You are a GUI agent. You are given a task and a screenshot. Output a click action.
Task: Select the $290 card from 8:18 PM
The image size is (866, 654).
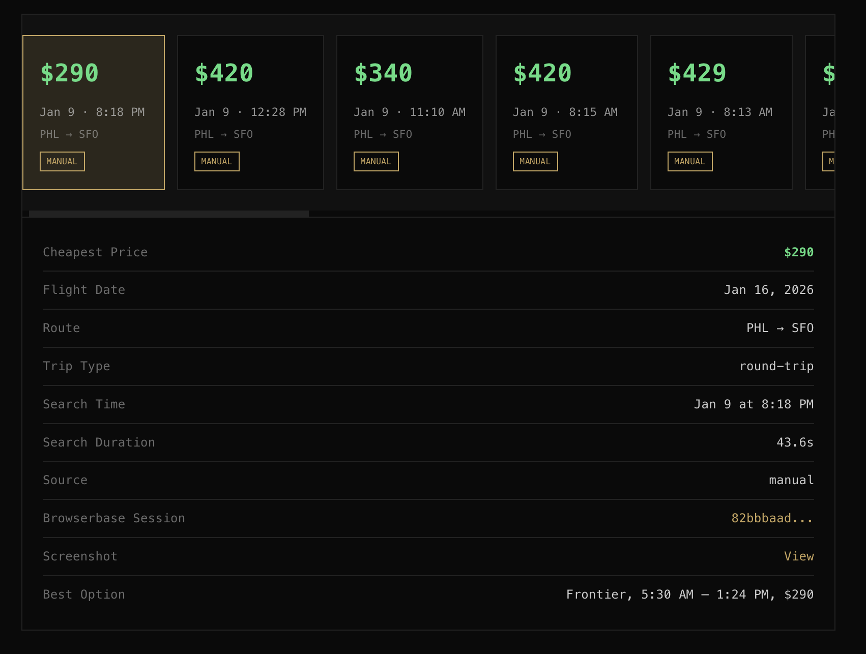coord(94,112)
